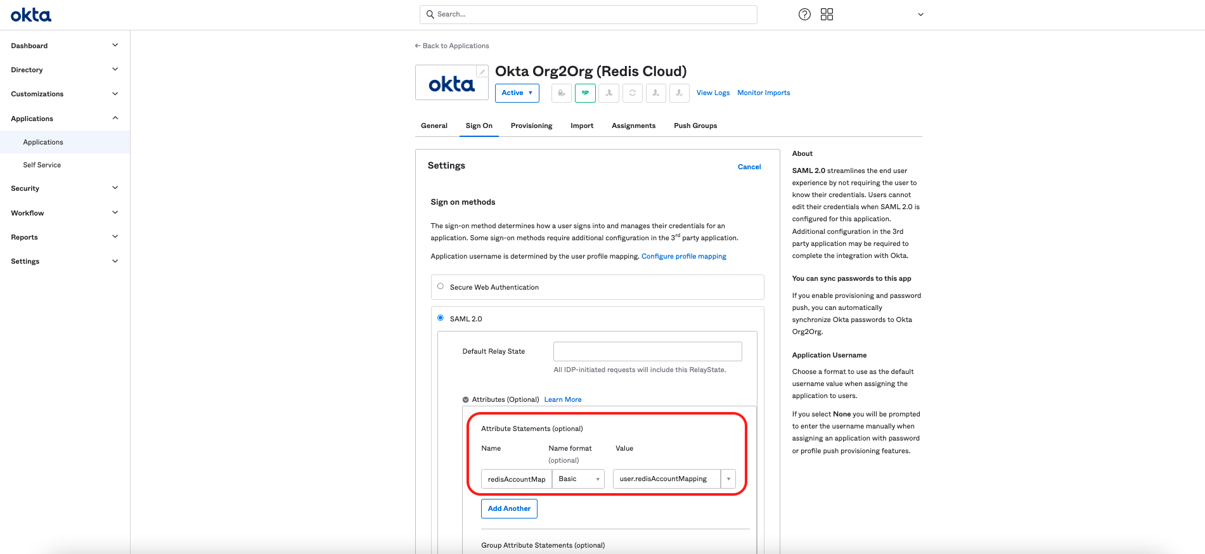This screenshot has height=554, width=1205.
Task: Click the circular sync arrows icon
Action: tap(632, 93)
